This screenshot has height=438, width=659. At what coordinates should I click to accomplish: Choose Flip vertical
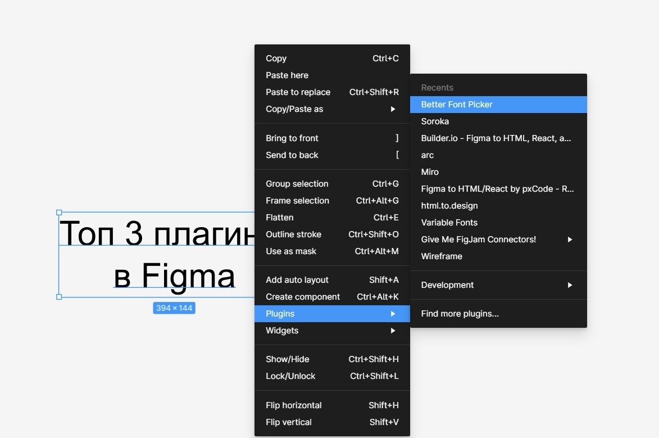pyautogui.click(x=332, y=422)
